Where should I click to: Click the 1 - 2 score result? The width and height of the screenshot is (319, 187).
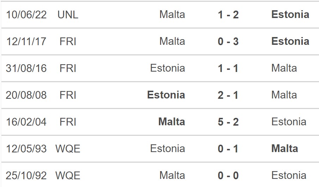pos(228,14)
